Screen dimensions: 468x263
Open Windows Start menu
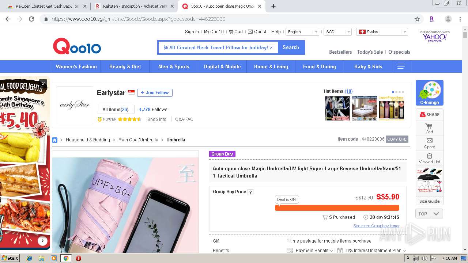click(x=10, y=258)
